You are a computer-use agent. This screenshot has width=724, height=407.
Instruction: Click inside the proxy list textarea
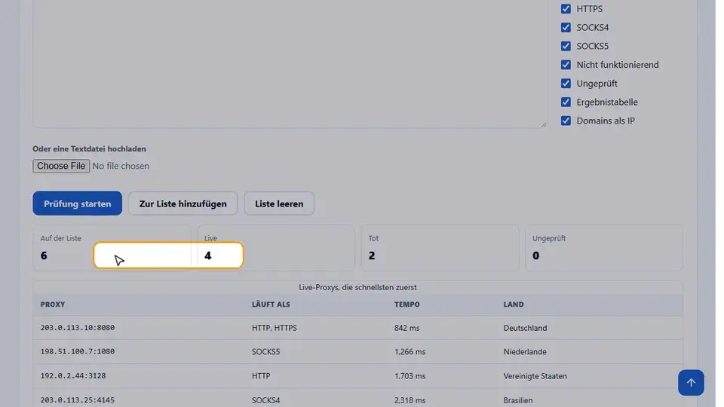pyautogui.click(x=290, y=63)
